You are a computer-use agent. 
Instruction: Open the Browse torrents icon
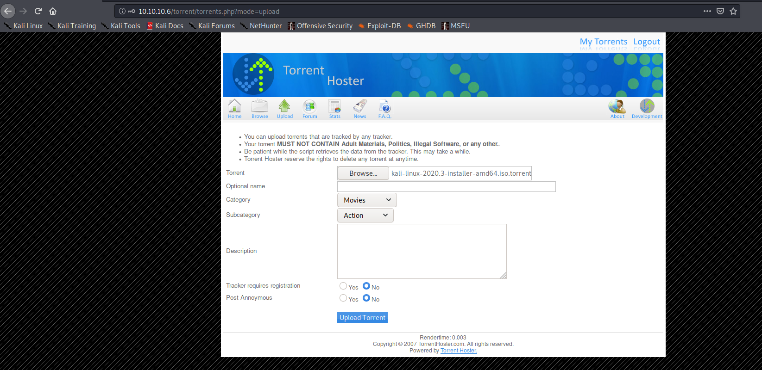[259, 107]
